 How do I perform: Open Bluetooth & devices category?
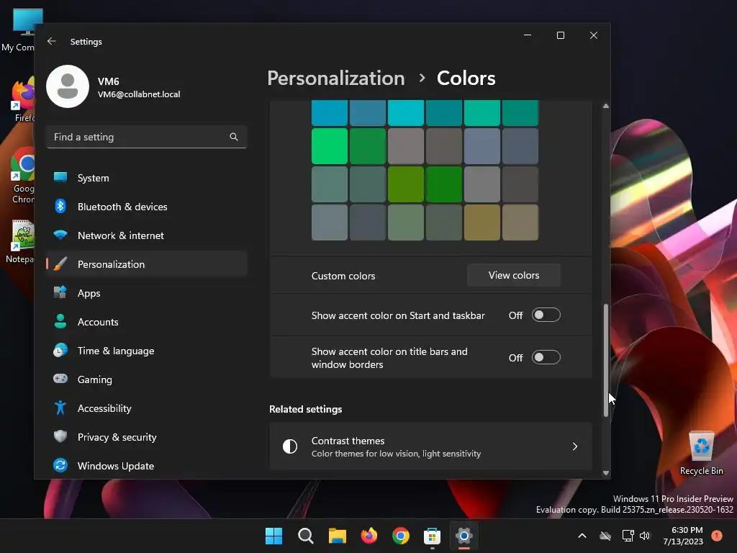tap(147, 207)
